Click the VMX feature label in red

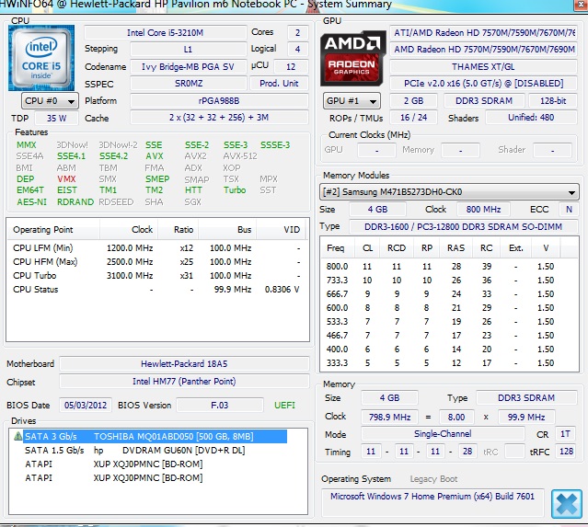coord(66,179)
